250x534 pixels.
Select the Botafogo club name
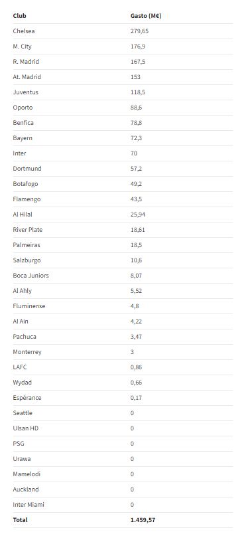[x=25, y=184]
